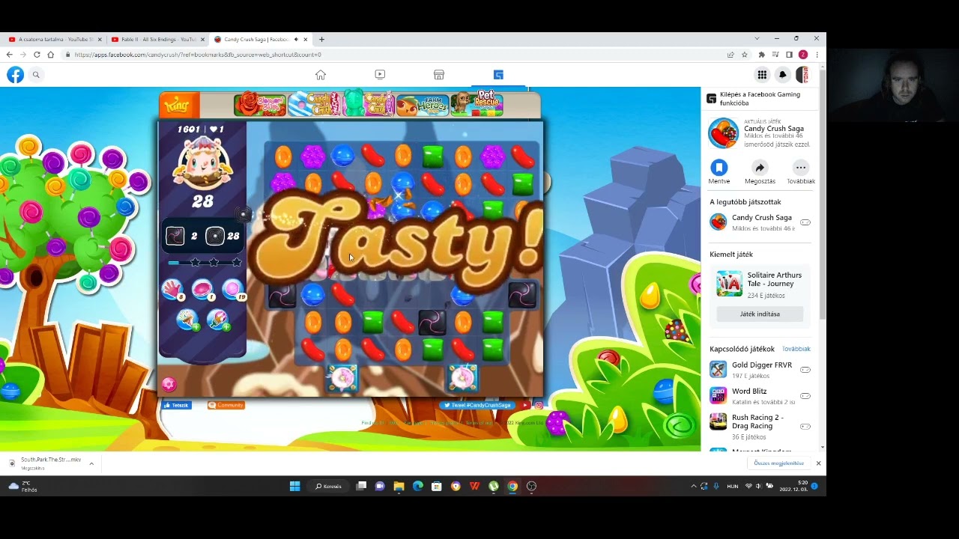
Task: Open the pink game settings button
Action: click(x=169, y=384)
